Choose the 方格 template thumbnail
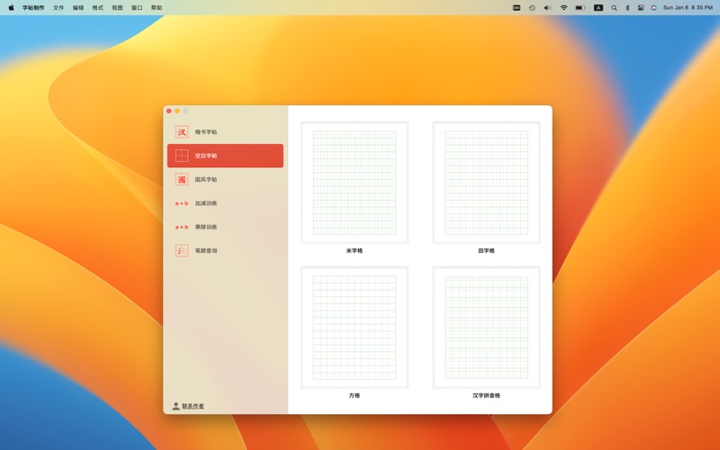This screenshot has width=720, height=450. (355, 328)
